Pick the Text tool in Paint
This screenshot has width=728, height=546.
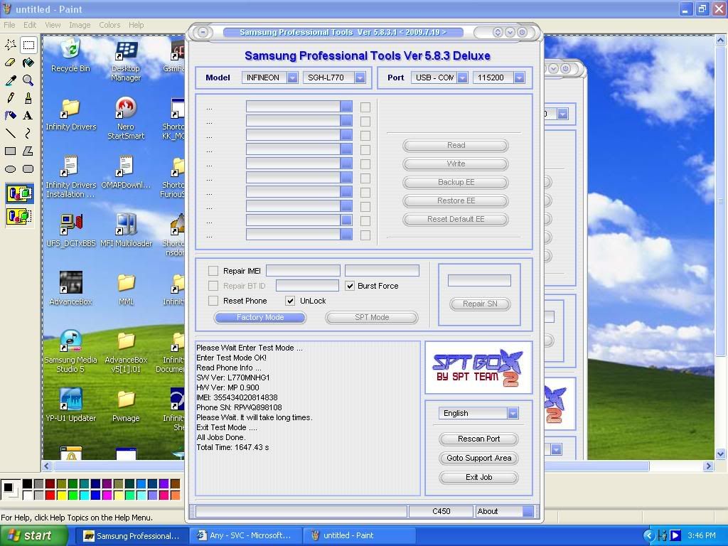[28, 115]
